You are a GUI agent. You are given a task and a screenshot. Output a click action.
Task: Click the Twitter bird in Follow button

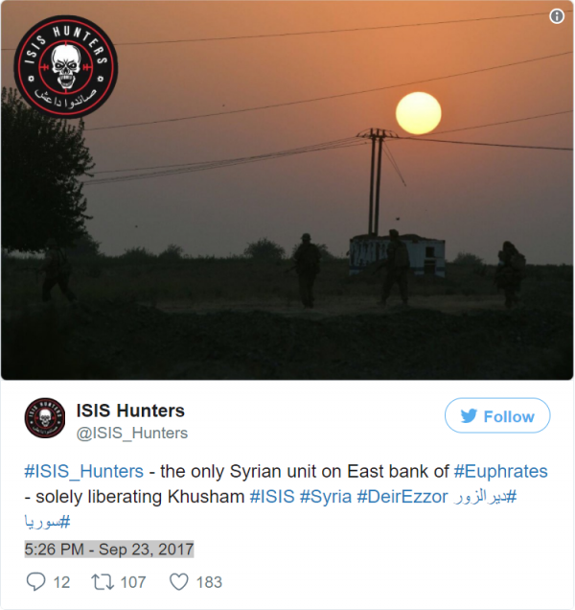[x=469, y=416]
